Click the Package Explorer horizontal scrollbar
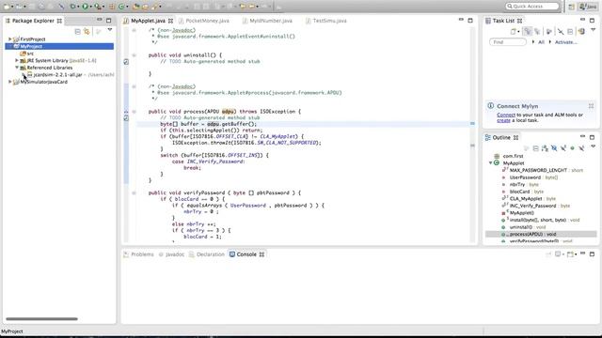Image resolution: width=602 pixels, height=338 pixels. tap(41, 319)
